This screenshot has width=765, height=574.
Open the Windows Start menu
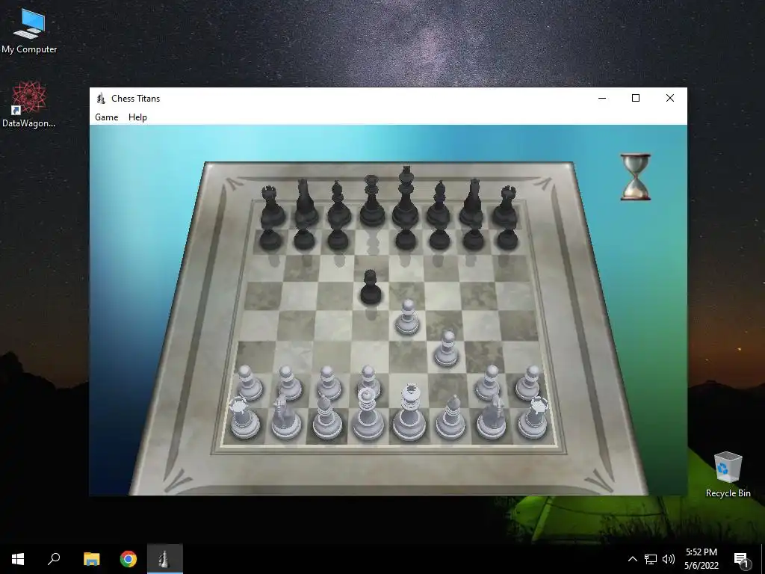18,559
